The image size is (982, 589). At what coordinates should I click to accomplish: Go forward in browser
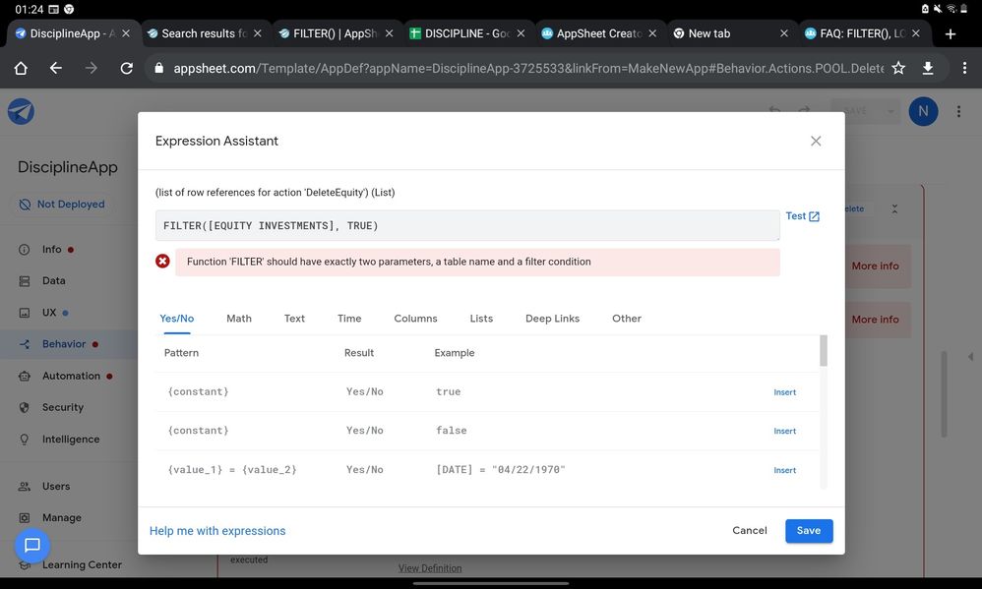[92, 68]
